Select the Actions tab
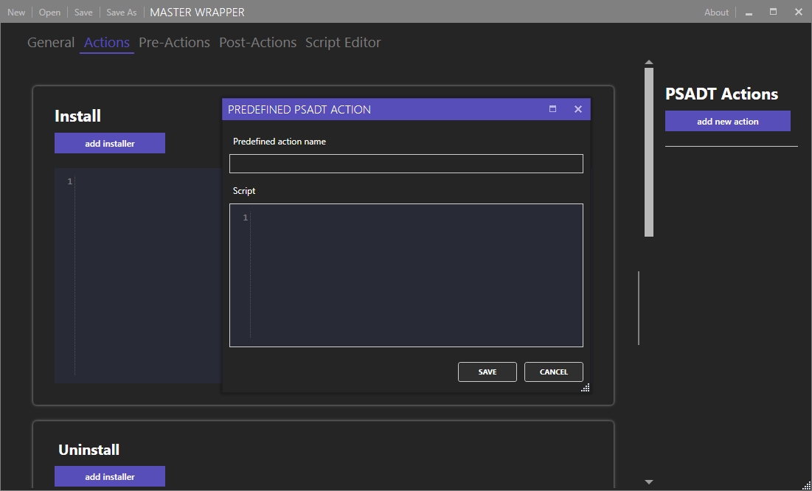The image size is (812, 491). [107, 43]
